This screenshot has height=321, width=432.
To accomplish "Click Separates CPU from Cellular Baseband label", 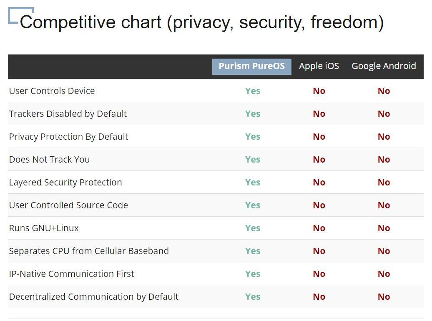I will pyautogui.click(x=89, y=251).
